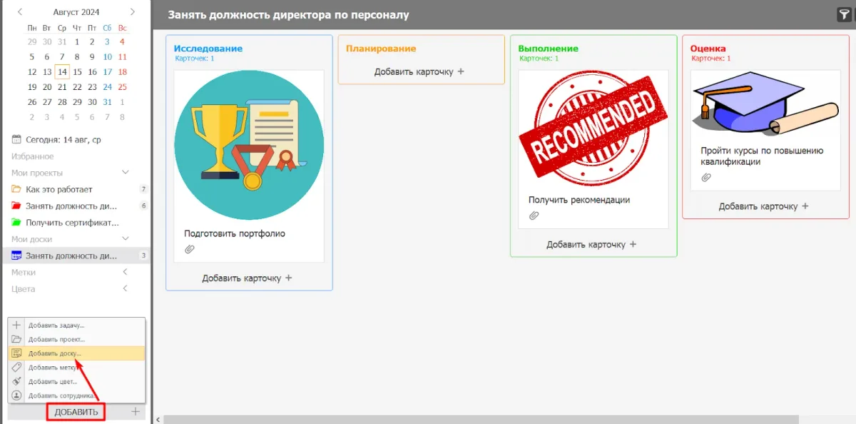Expand the Цвета section
The height and width of the screenshot is (424, 856).
click(x=126, y=288)
